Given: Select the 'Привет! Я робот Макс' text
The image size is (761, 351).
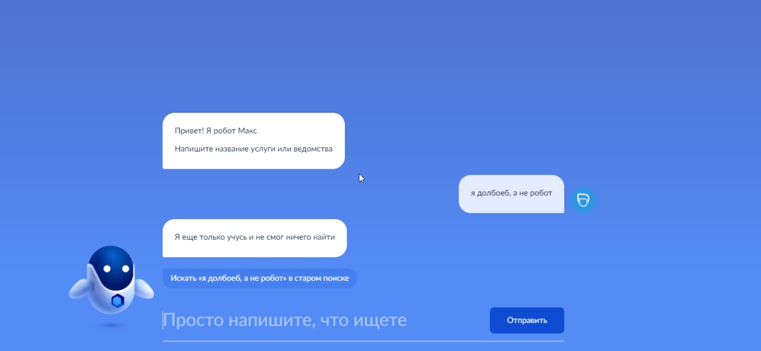Looking at the screenshot, I should 216,131.
